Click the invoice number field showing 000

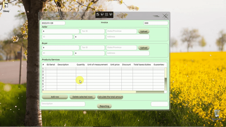click(156, 23)
